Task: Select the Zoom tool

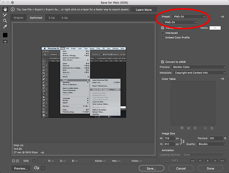Action: coord(5,21)
